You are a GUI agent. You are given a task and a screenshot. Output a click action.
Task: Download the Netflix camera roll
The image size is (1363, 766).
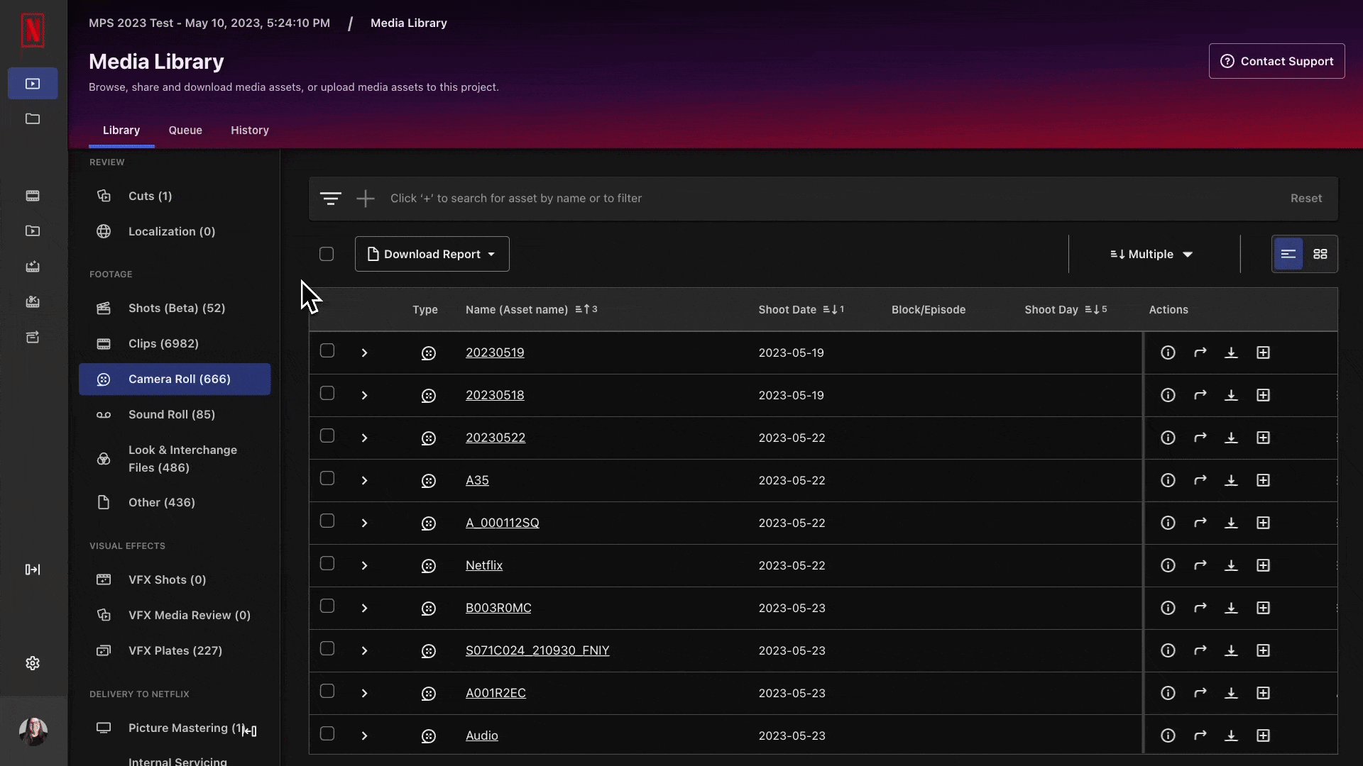point(1232,565)
